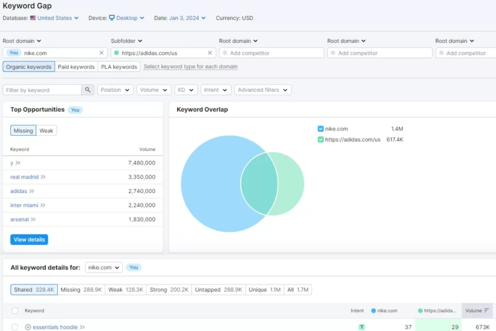This screenshot has width=496, height=331.
Task: Click the search magnifier icon beside keyword filter
Action: (88, 90)
